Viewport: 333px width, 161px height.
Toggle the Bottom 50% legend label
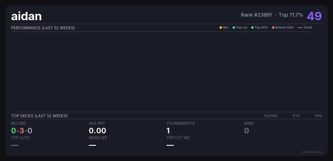tap(284, 28)
